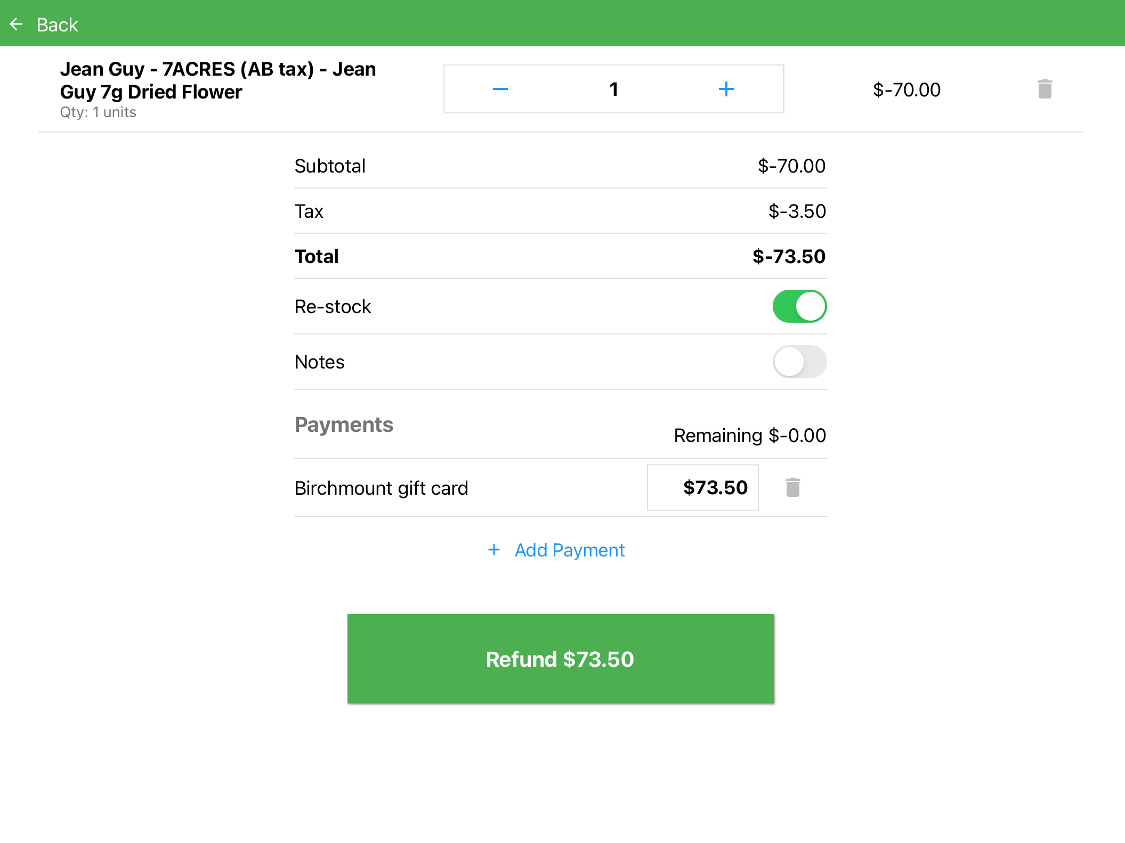
Task: Tap the Back label in header
Action: tap(57, 25)
